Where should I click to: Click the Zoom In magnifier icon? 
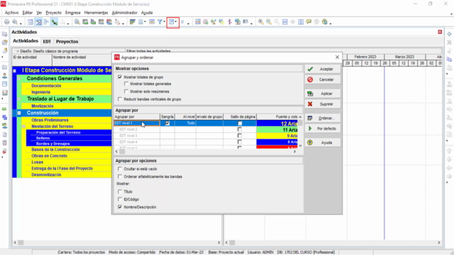(x=261, y=22)
